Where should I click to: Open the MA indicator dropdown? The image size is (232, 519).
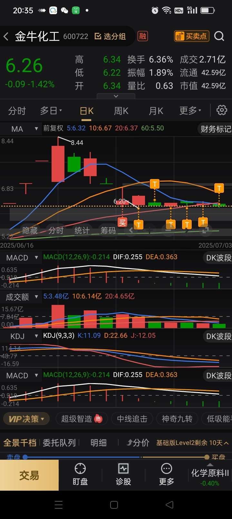(21, 129)
